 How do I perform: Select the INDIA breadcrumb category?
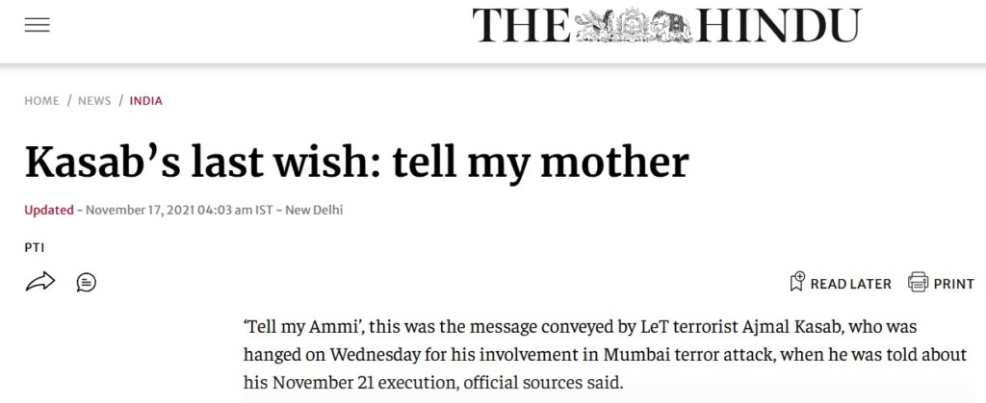coord(145,101)
